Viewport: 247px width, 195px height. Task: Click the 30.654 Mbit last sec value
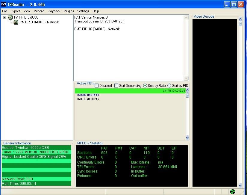[x=168, y=167]
